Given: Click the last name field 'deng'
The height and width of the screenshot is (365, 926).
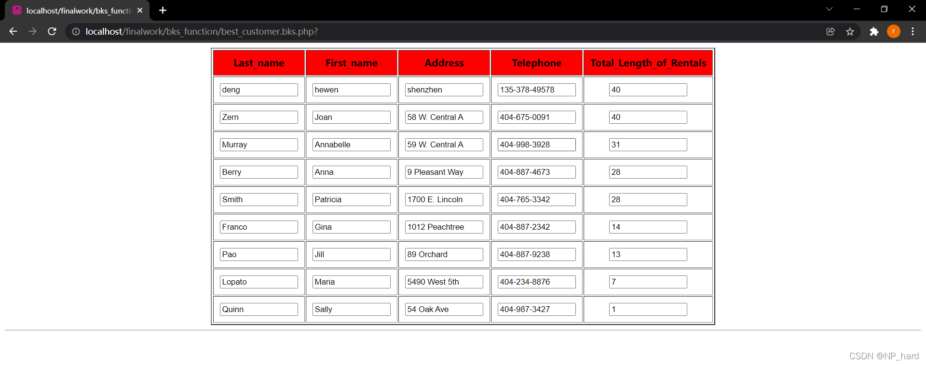Looking at the screenshot, I should [x=259, y=90].
